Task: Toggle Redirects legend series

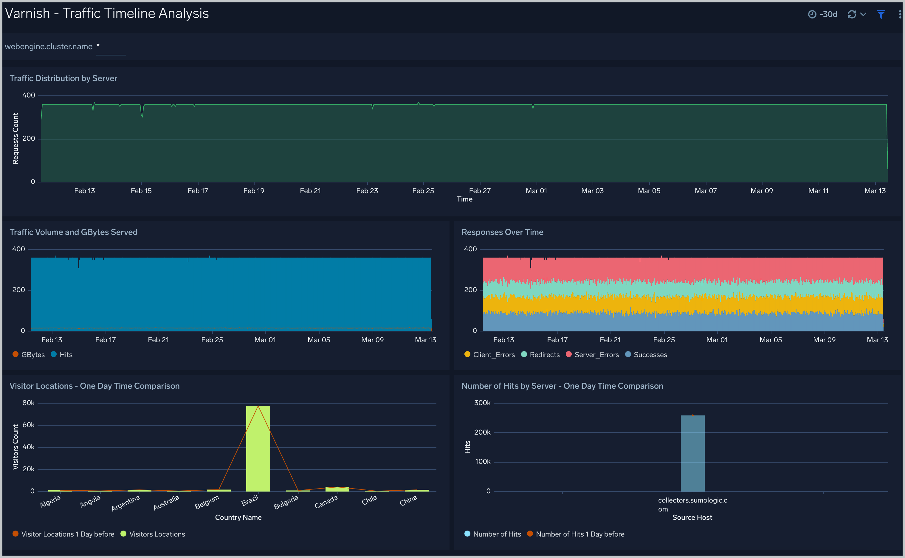Action: tap(540, 355)
